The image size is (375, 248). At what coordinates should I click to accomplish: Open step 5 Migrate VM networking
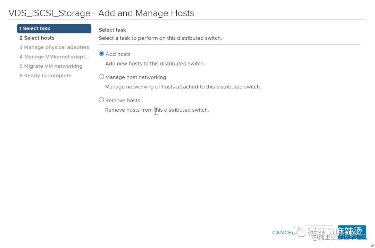(51, 66)
